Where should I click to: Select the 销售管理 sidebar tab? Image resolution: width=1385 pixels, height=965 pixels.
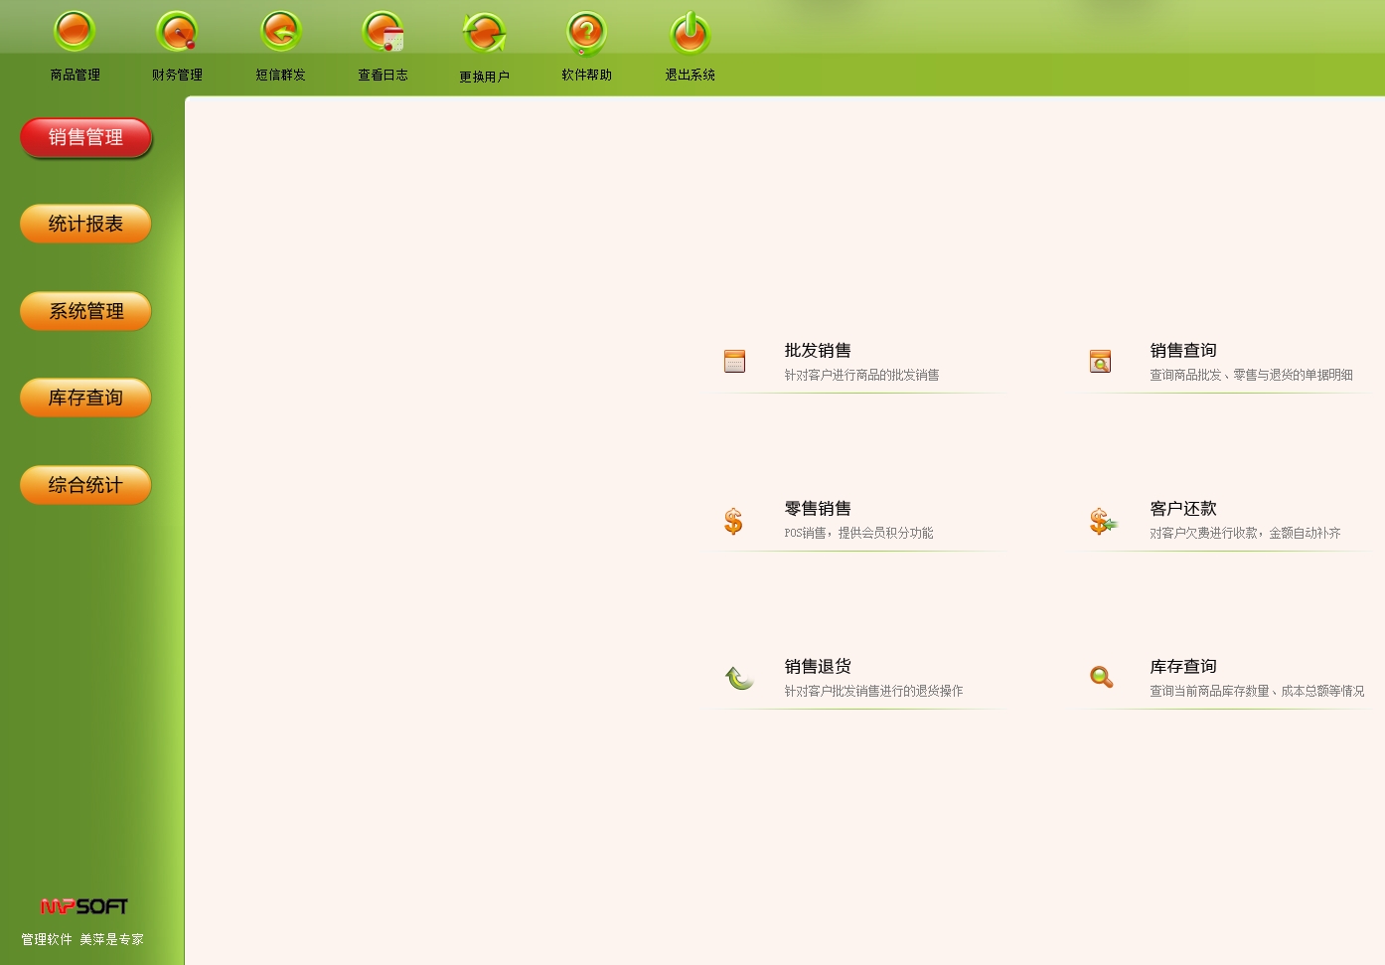(x=85, y=137)
